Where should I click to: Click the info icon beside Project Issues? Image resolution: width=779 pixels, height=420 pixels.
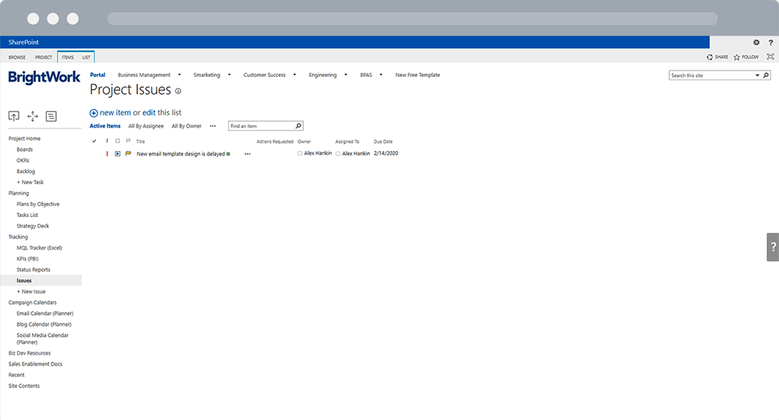pos(178,91)
